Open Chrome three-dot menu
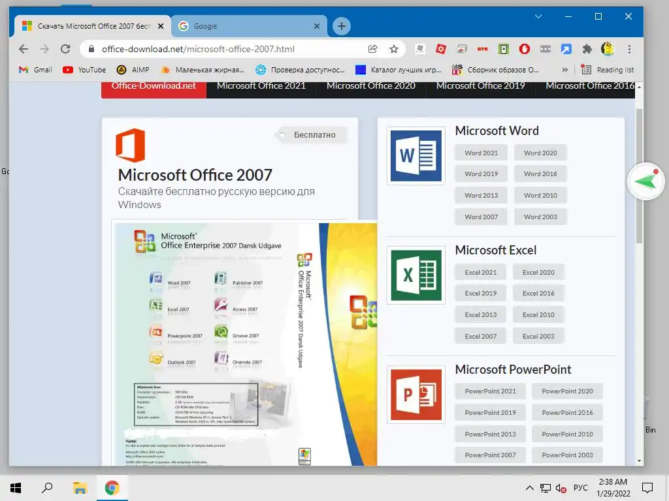 tap(629, 49)
